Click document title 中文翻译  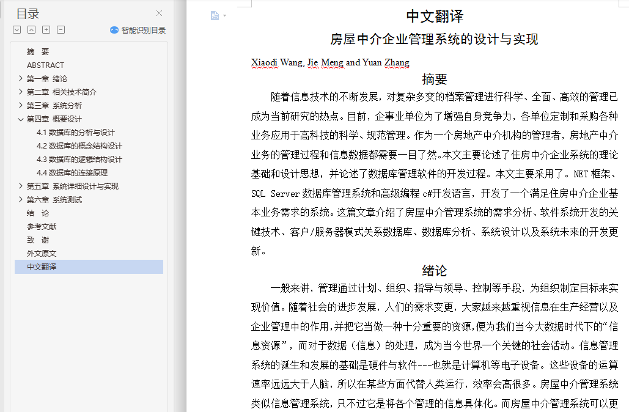435,17
